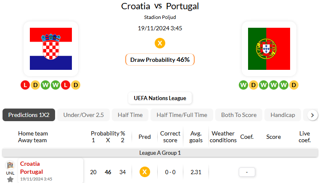Click the Croatia team link in table
The image size is (325, 183).
[30, 164]
